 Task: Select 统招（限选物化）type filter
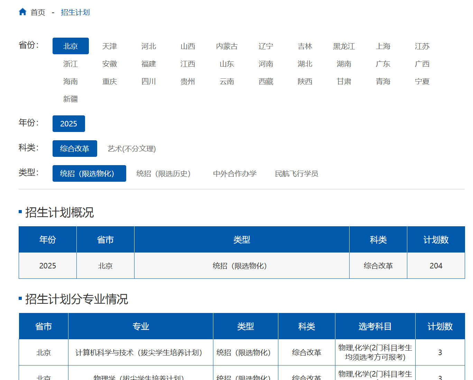click(x=89, y=173)
